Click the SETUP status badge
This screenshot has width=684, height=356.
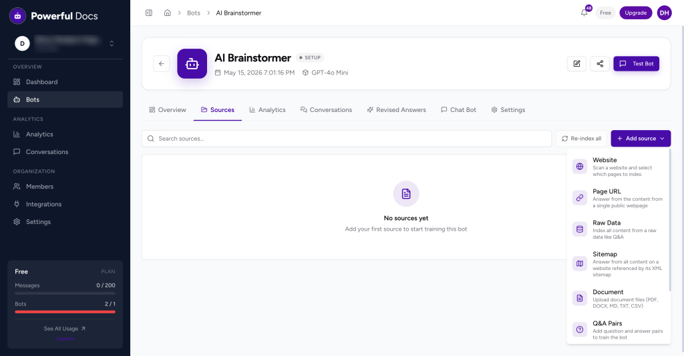[x=310, y=57]
